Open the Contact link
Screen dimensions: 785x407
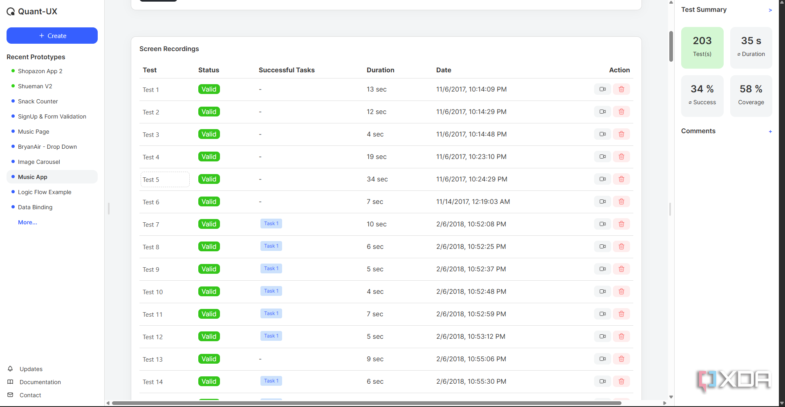[30, 395]
